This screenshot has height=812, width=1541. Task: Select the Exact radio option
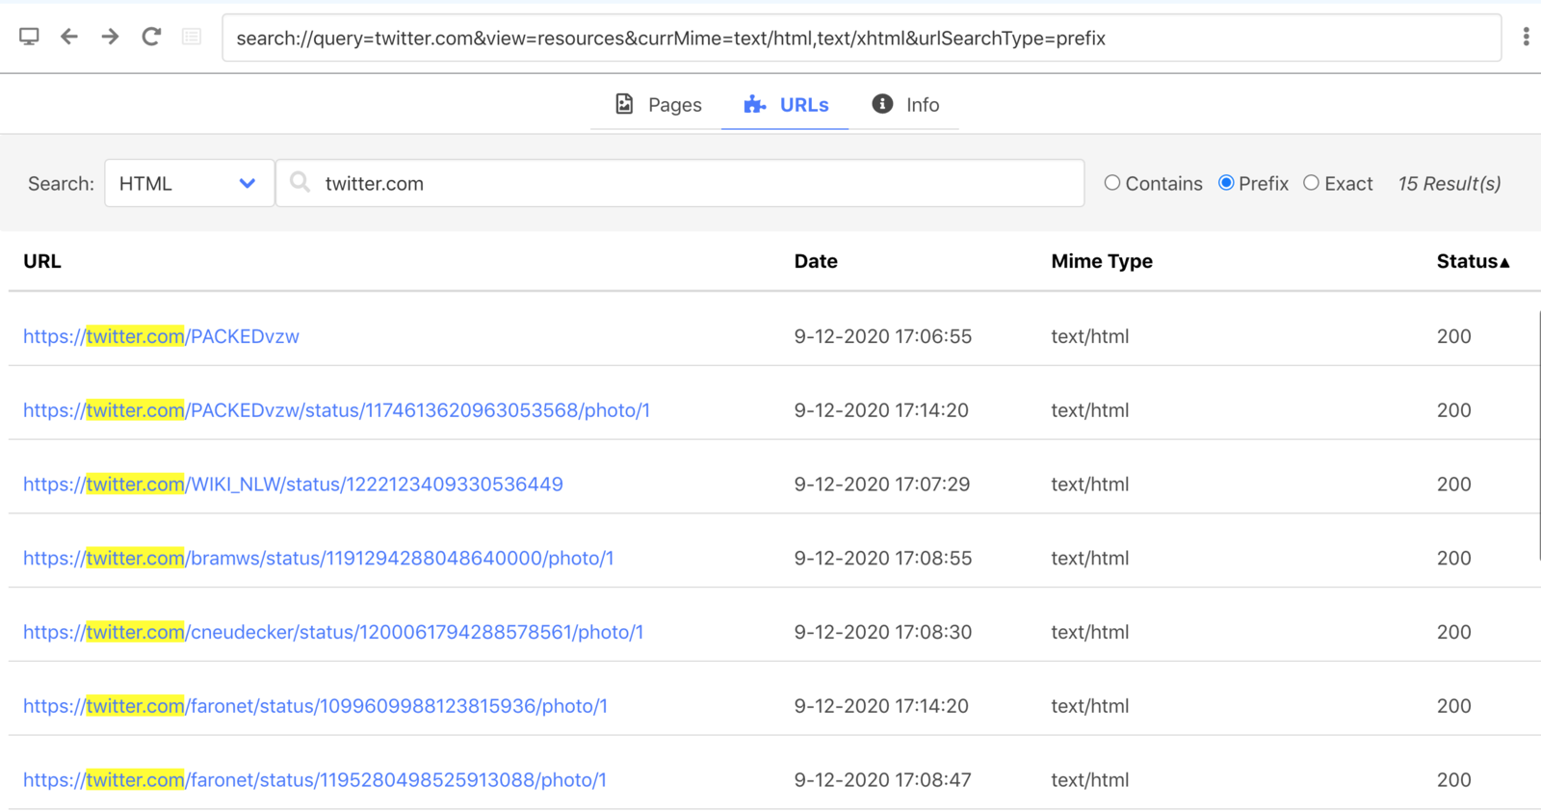(1312, 183)
